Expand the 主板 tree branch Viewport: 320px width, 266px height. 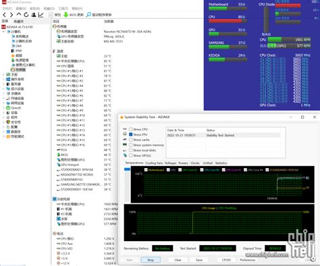click(x=3, y=74)
